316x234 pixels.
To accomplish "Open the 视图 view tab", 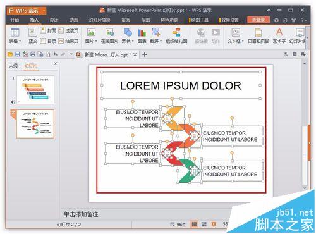I will pos(145,20).
